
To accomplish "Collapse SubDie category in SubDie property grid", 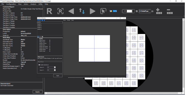I will (38, 39).
